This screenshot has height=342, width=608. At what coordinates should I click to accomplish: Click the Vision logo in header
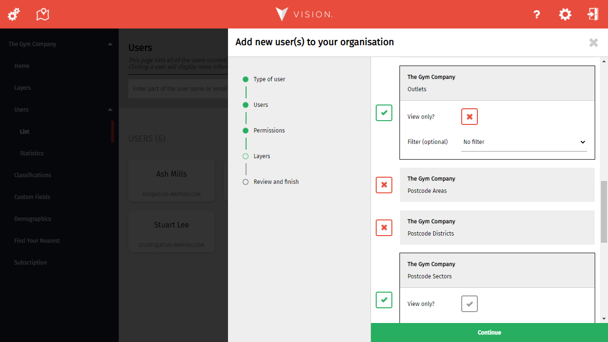tap(304, 14)
